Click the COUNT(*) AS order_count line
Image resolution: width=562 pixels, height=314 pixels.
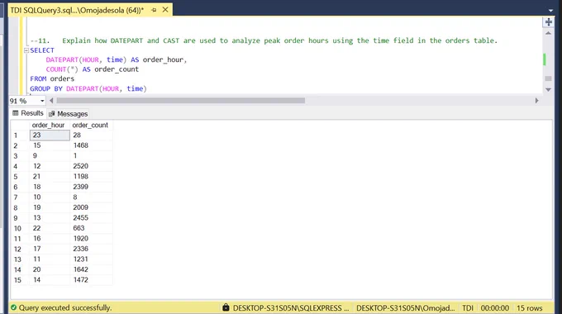(x=92, y=69)
